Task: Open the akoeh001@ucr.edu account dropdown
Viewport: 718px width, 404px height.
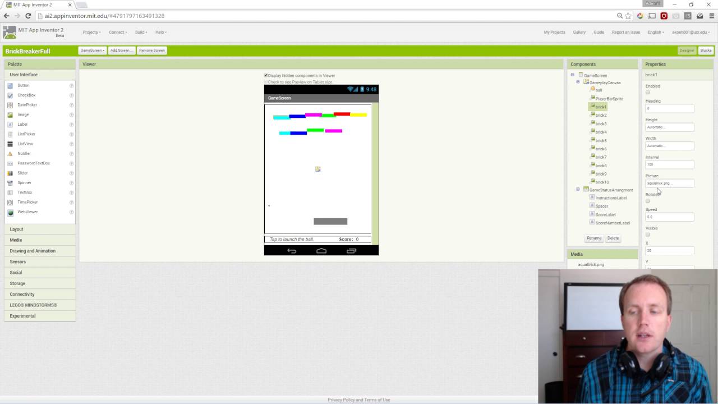Action: coord(691,32)
